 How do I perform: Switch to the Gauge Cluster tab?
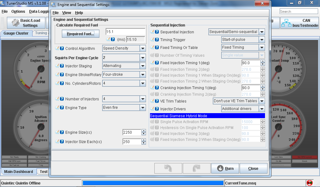tap(16, 33)
